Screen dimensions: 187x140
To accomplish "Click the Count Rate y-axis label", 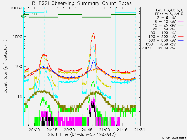I will [x=6, y=66].
